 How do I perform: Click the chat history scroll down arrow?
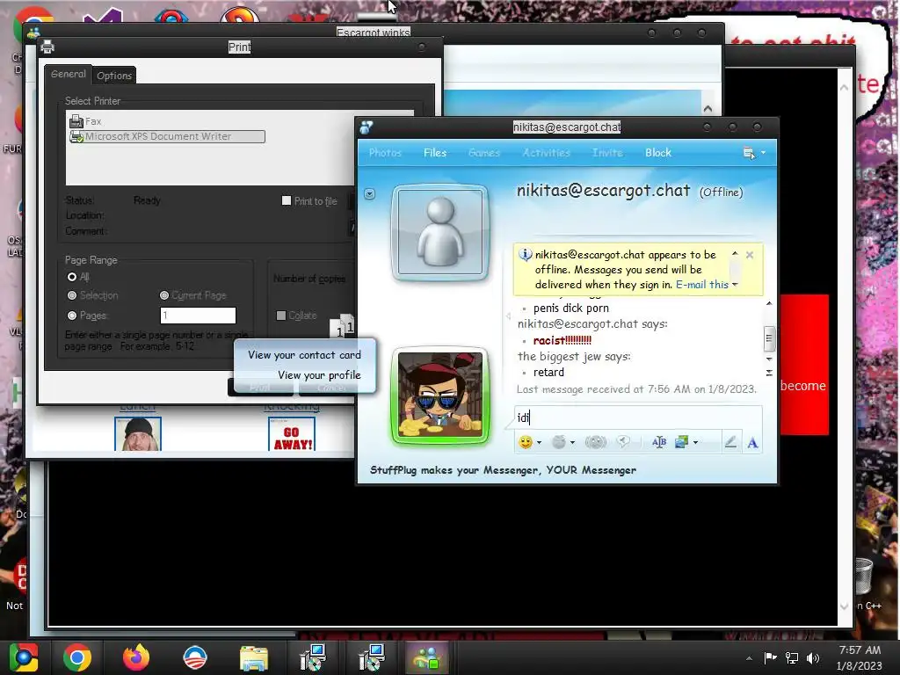coord(769,359)
